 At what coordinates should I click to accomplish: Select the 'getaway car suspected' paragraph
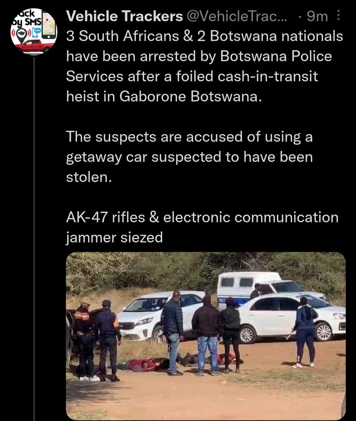(x=189, y=157)
